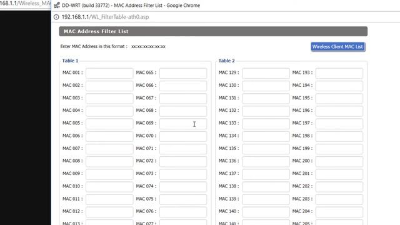The image size is (400, 225).
Task: Focus the MAC 198 input field
Action: point(339,136)
